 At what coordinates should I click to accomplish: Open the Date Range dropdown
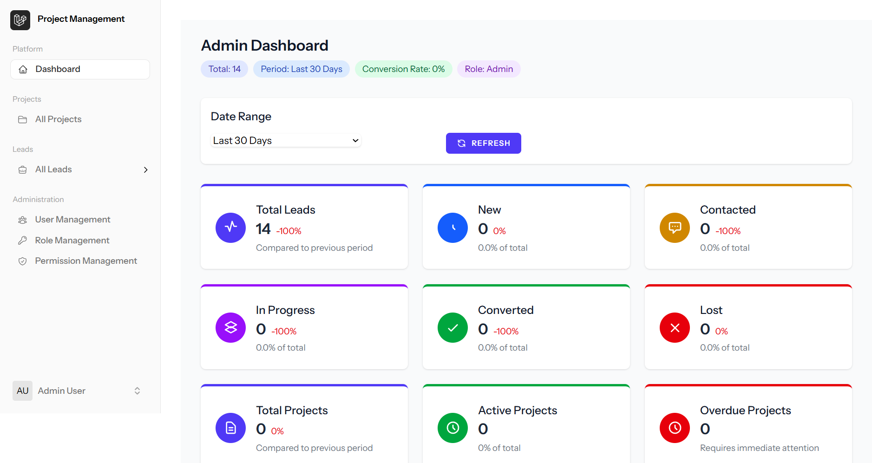(286, 141)
